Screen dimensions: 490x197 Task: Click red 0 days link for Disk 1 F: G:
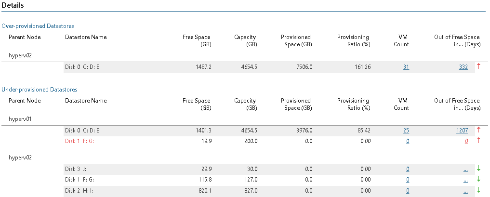466,141
